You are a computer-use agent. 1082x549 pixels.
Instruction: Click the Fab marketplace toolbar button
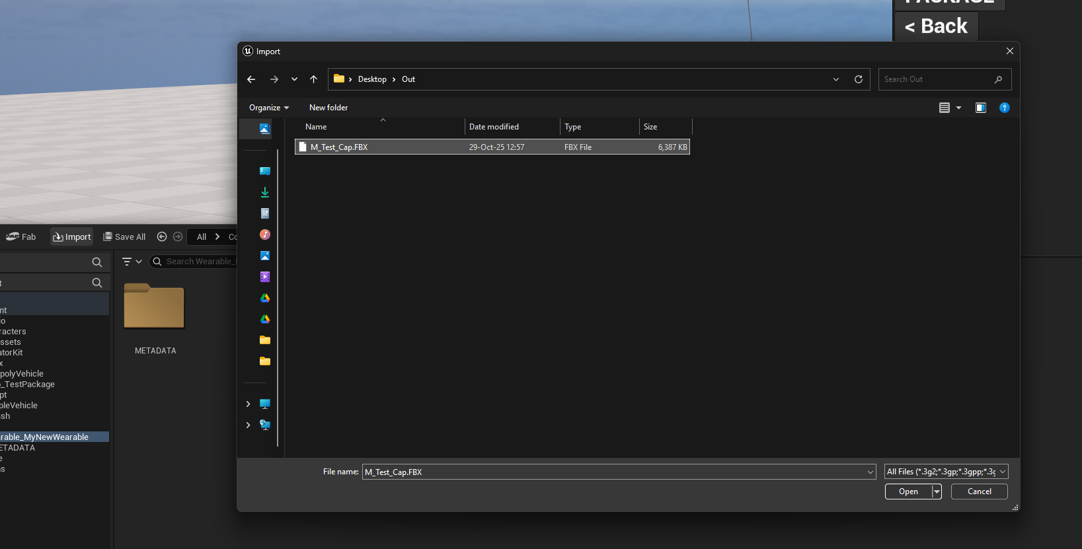tap(21, 237)
